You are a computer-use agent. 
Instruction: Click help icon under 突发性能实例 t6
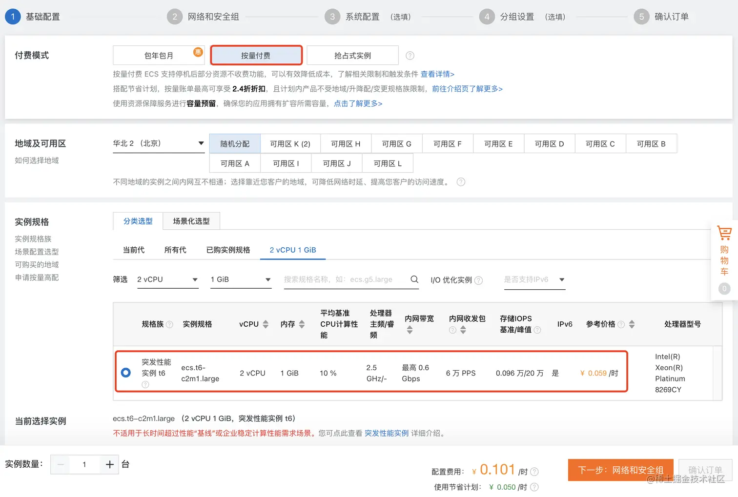click(x=145, y=385)
